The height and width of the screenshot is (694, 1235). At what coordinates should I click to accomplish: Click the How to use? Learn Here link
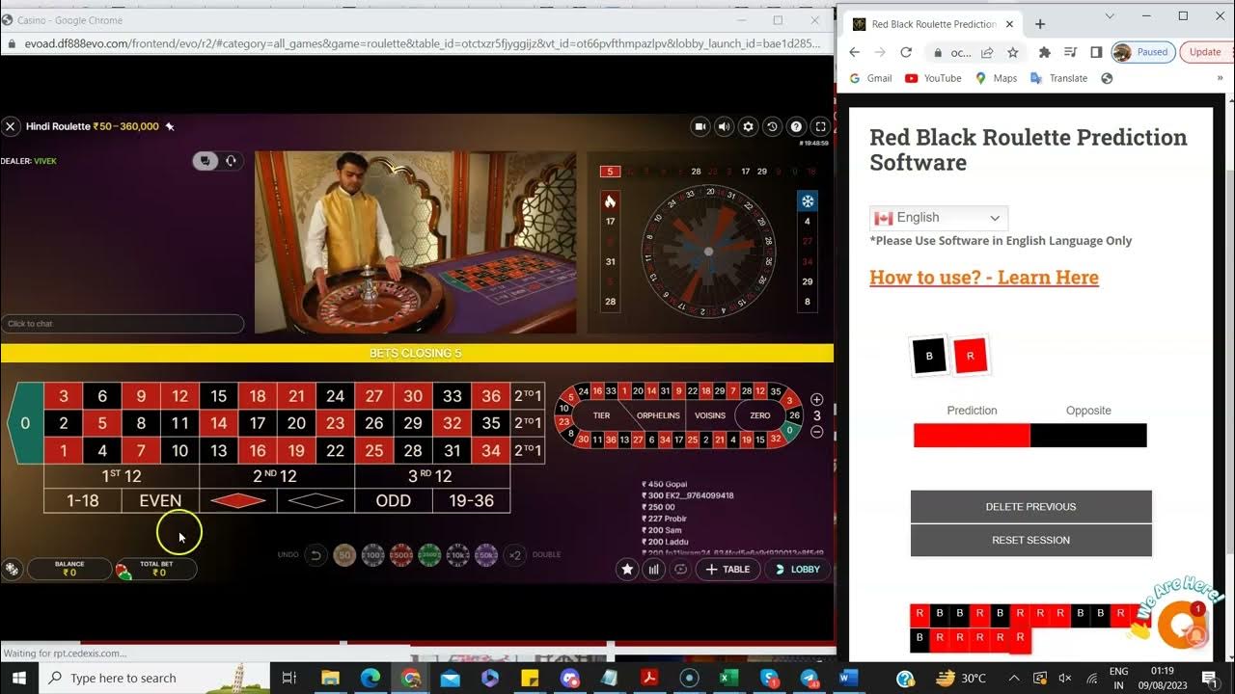984,278
